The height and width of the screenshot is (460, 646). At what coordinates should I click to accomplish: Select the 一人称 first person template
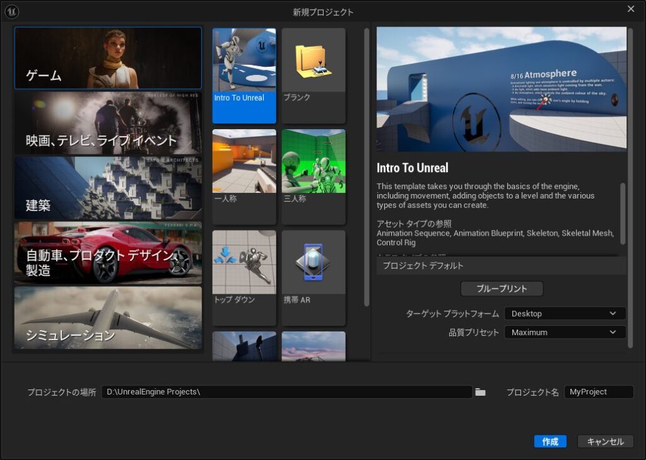pos(244,176)
